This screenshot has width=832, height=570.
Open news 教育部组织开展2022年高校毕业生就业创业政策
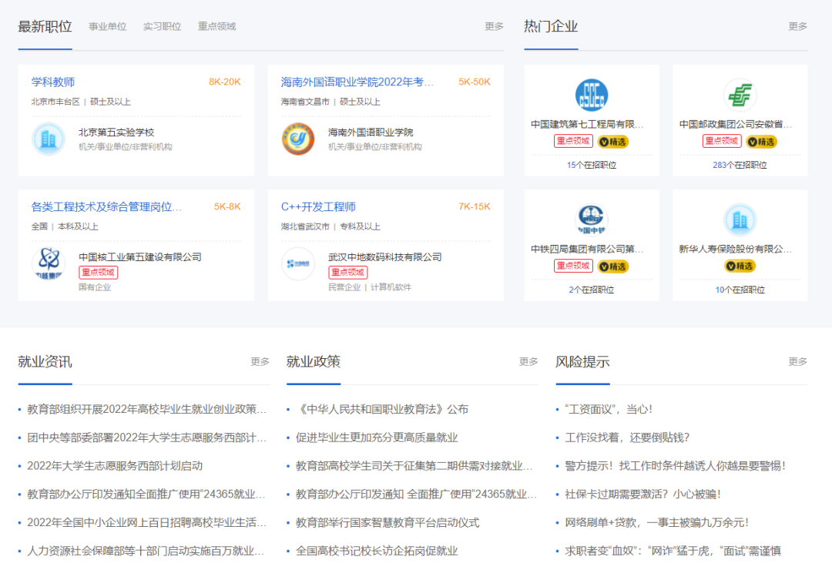(146, 409)
